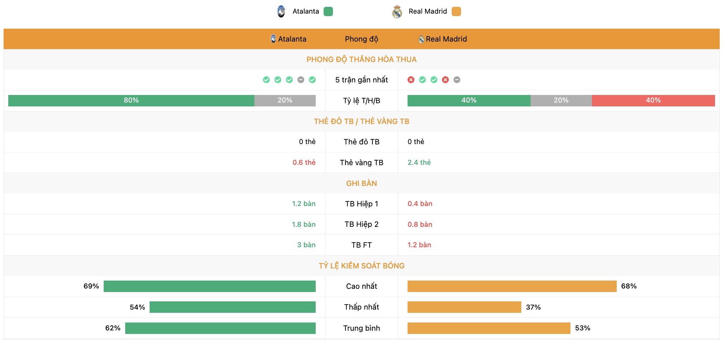
Task: Click the TỶ LỆ KIỂM SOÁT BÓNG heading
Action: click(361, 266)
